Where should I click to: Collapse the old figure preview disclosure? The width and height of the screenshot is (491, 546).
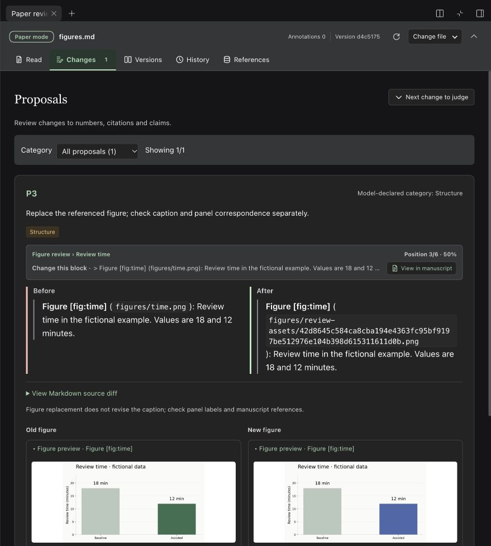(83, 449)
